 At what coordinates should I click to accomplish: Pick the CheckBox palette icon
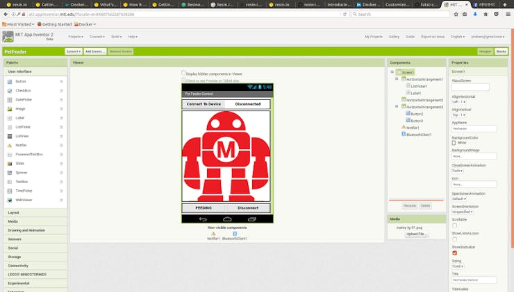click(10, 91)
